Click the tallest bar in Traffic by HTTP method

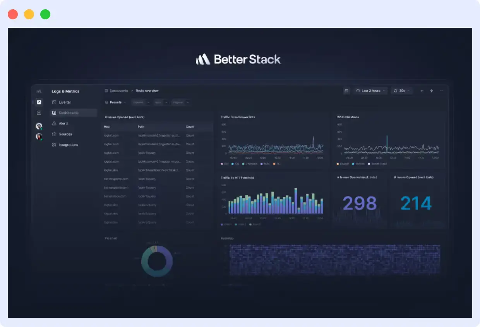tap(296, 201)
